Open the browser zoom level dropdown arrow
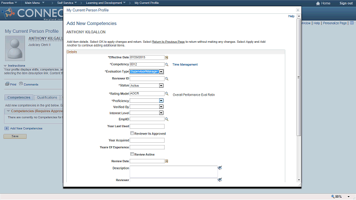The height and width of the screenshot is (200, 356). (x=349, y=197)
